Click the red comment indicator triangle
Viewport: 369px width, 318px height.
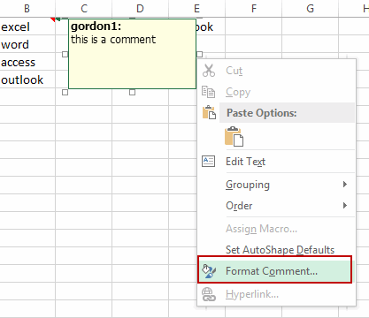coord(53,19)
